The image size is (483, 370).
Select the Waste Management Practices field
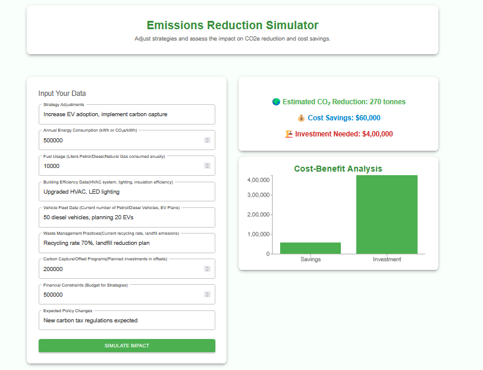point(127,243)
